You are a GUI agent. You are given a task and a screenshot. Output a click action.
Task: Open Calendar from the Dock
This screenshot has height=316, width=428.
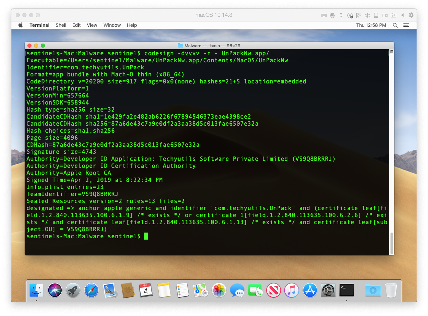pyautogui.click(x=146, y=290)
